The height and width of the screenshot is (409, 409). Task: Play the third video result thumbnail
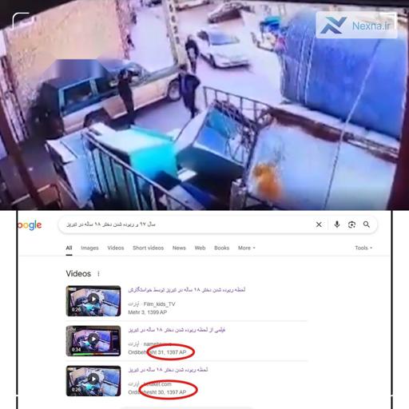pos(93,381)
